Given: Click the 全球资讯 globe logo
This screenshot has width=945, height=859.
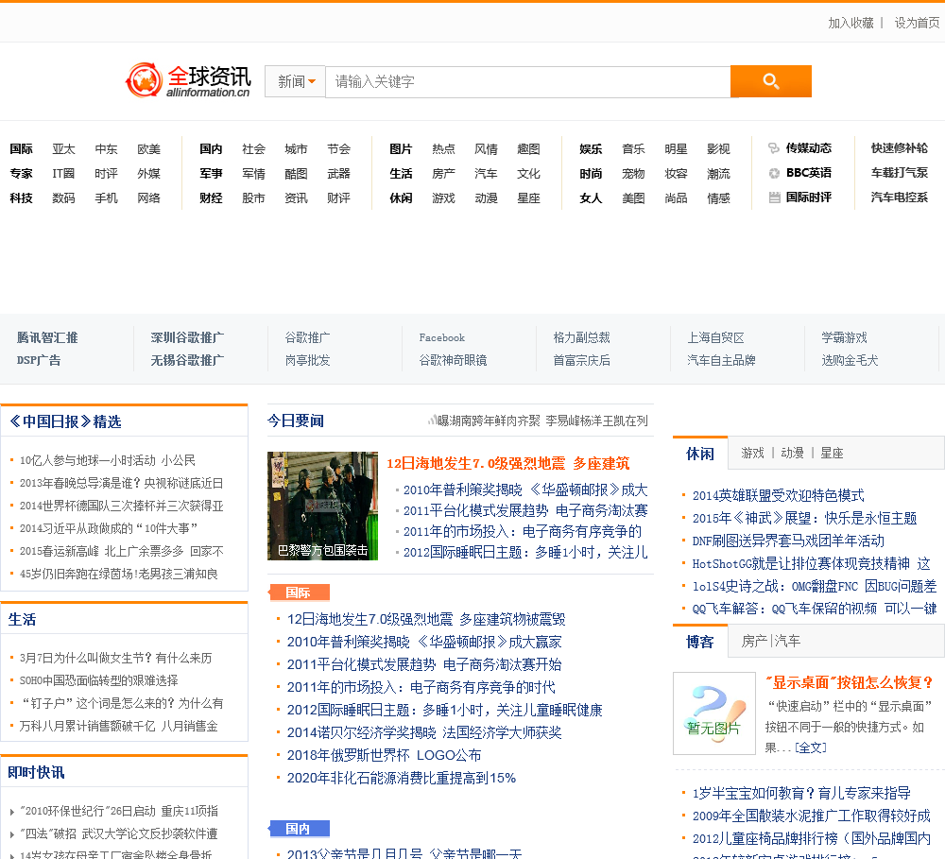Looking at the screenshot, I should (x=188, y=80).
